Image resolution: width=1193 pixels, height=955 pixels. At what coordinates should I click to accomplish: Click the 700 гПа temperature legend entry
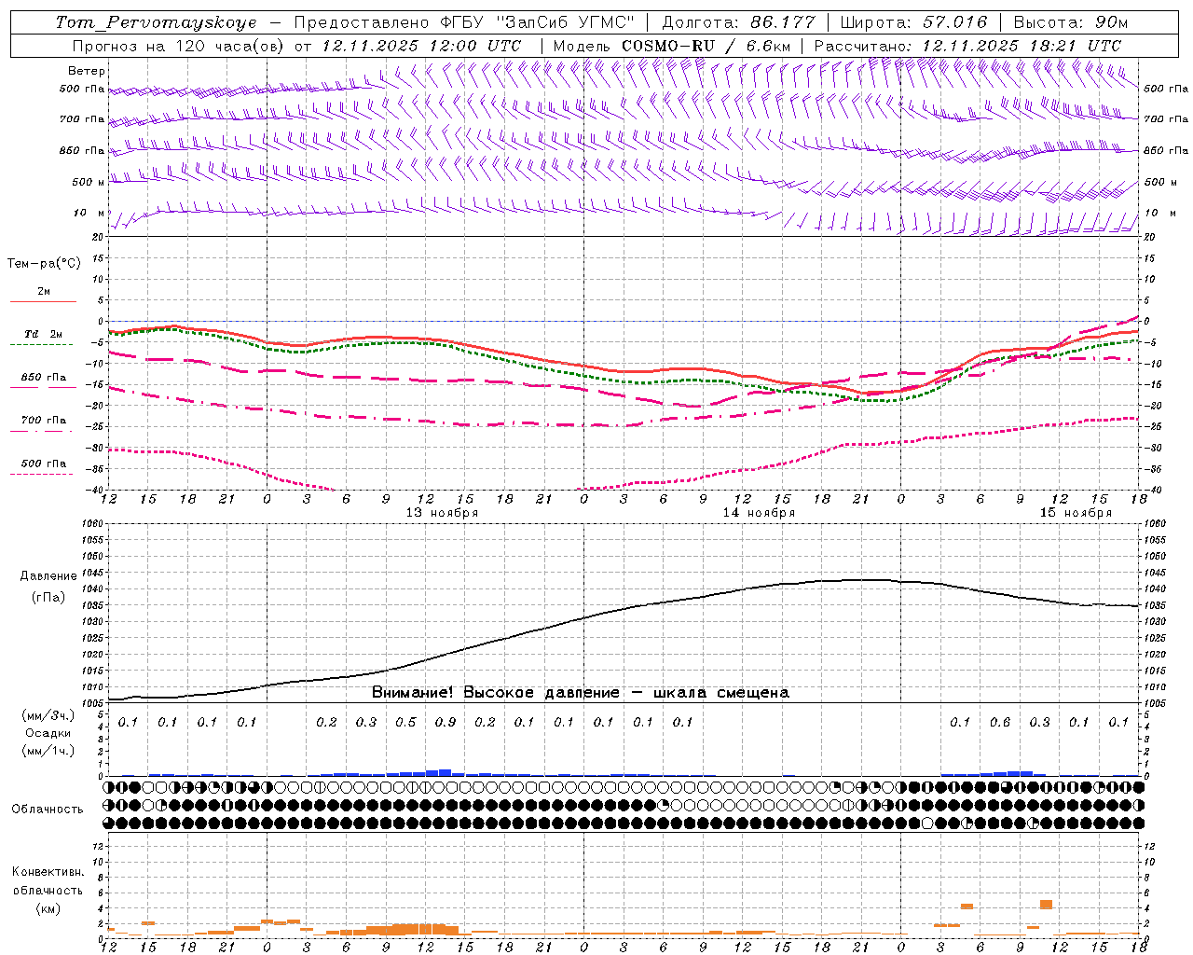click(43, 425)
